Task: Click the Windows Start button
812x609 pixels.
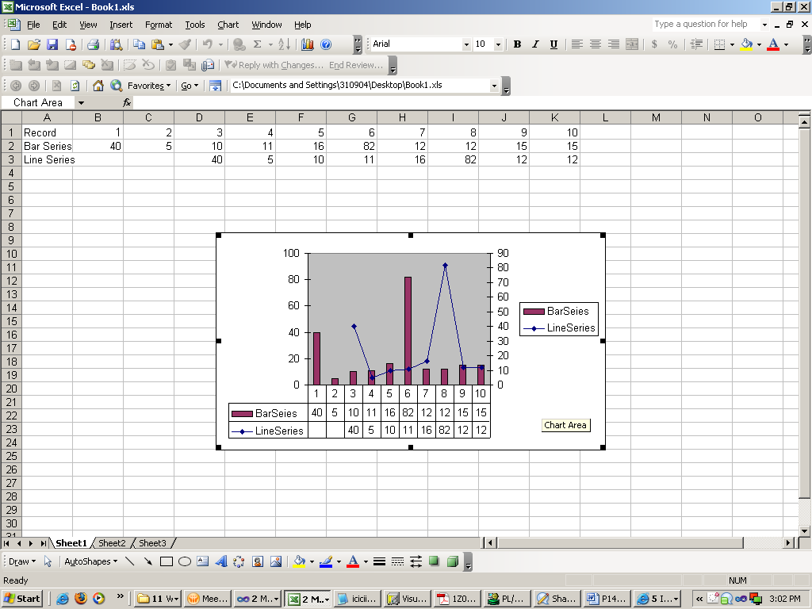Action: click(x=22, y=599)
